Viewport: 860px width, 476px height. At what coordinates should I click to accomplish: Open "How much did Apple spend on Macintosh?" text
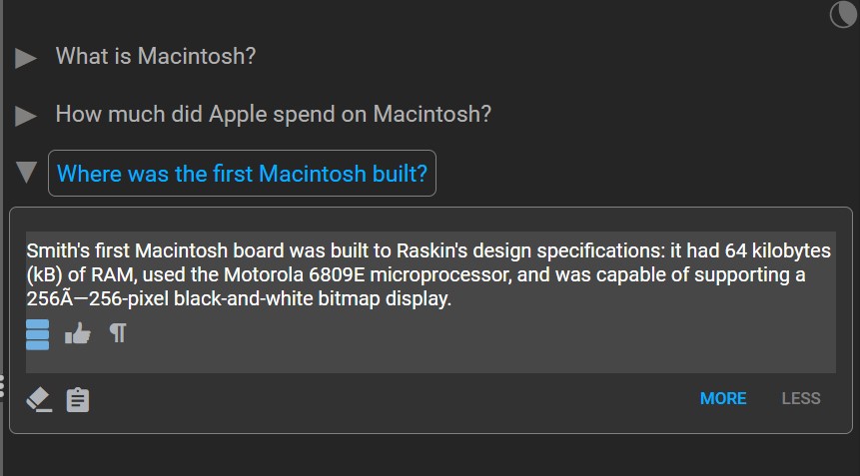pos(273,114)
